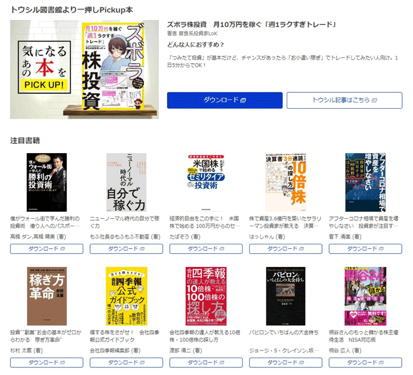Select the yellow 会社四季報公式ガイドブック cover
The height and width of the screenshot is (375, 413).
(x=126, y=296)
